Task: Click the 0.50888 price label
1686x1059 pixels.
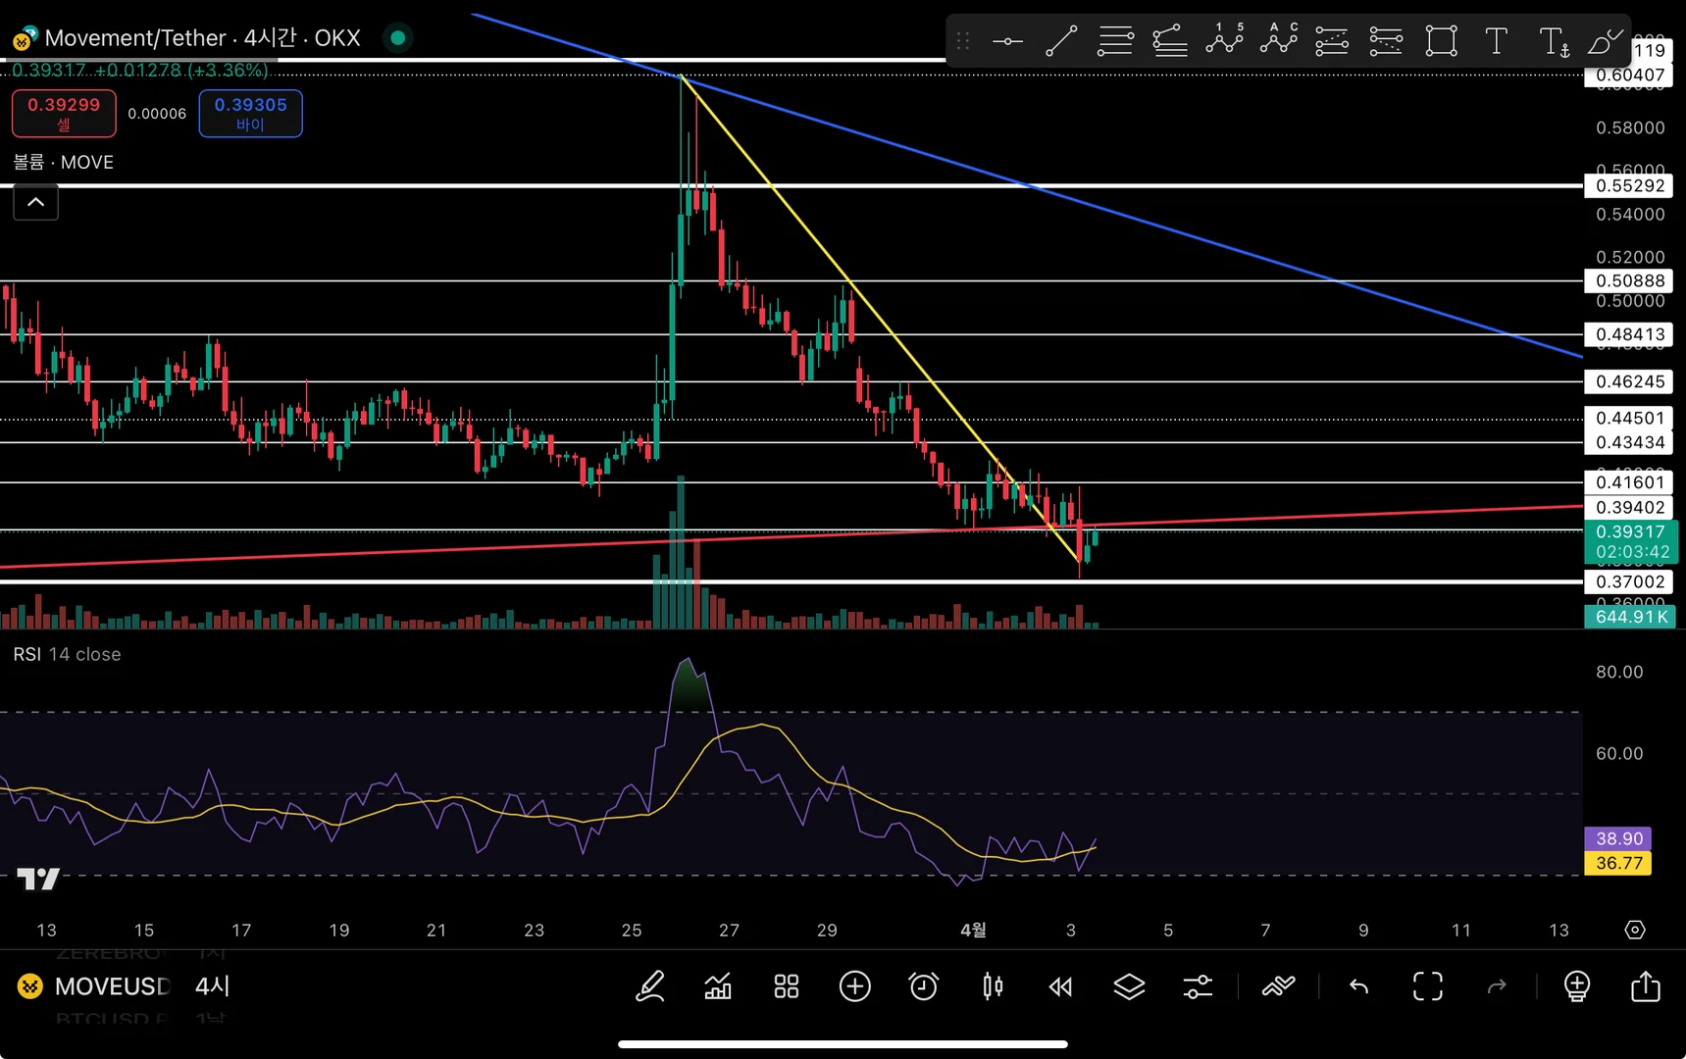Action: 1629,280
